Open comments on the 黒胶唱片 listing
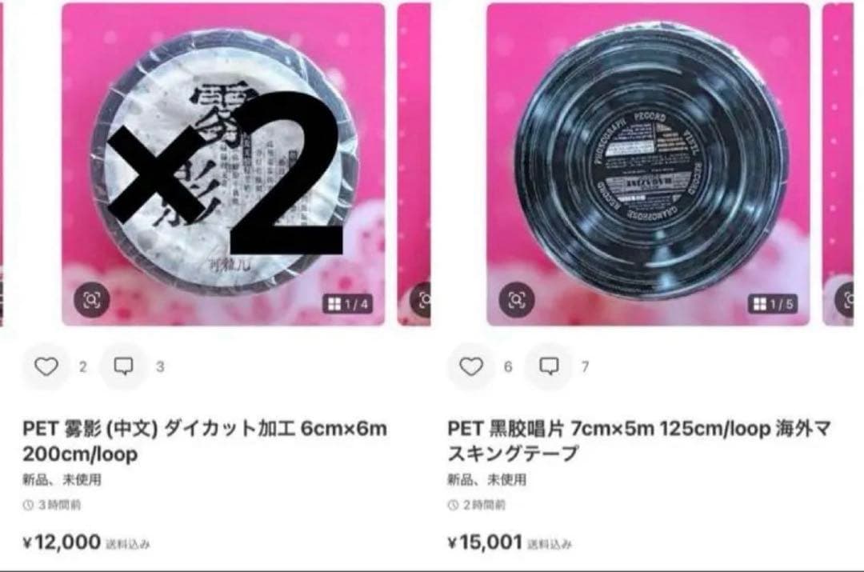 (549, 366)
